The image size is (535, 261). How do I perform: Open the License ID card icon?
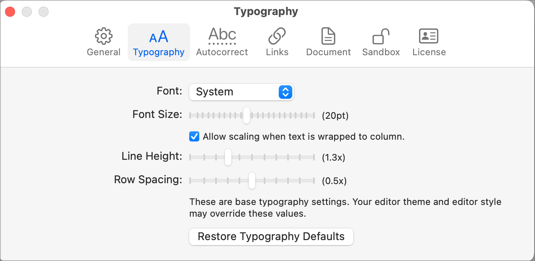429,37
